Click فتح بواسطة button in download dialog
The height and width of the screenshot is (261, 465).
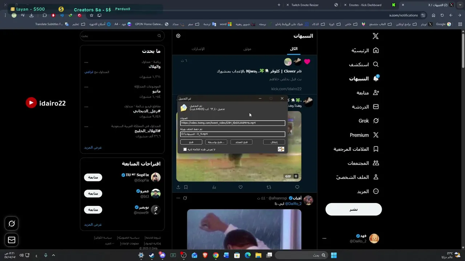click(216, 142)
